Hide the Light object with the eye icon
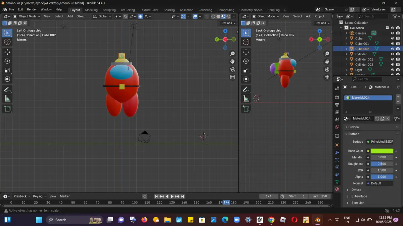 (x=392, y=70)
